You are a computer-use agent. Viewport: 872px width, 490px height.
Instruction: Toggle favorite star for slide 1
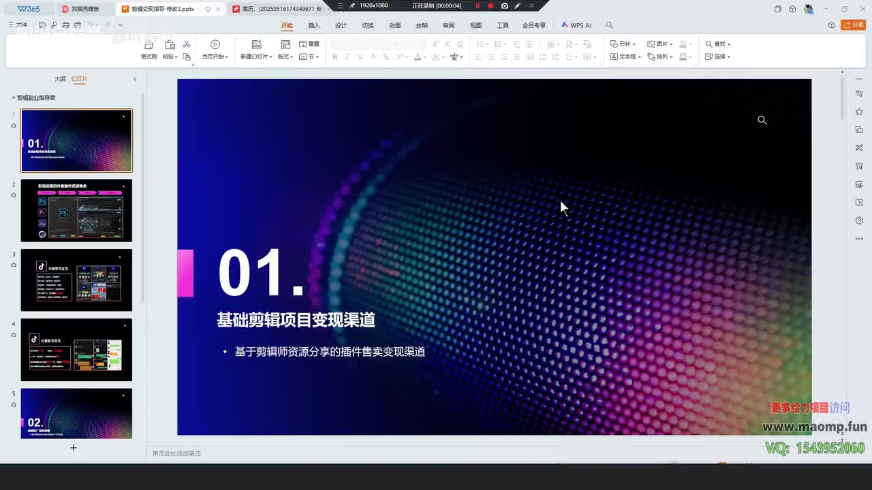14,125
